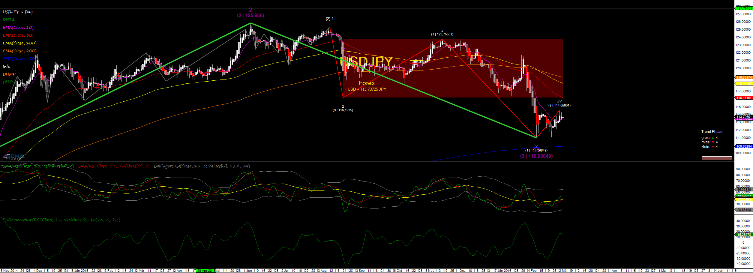
Task: Click the green 15,28278 momentum axis marker
Action: [744, 235]
